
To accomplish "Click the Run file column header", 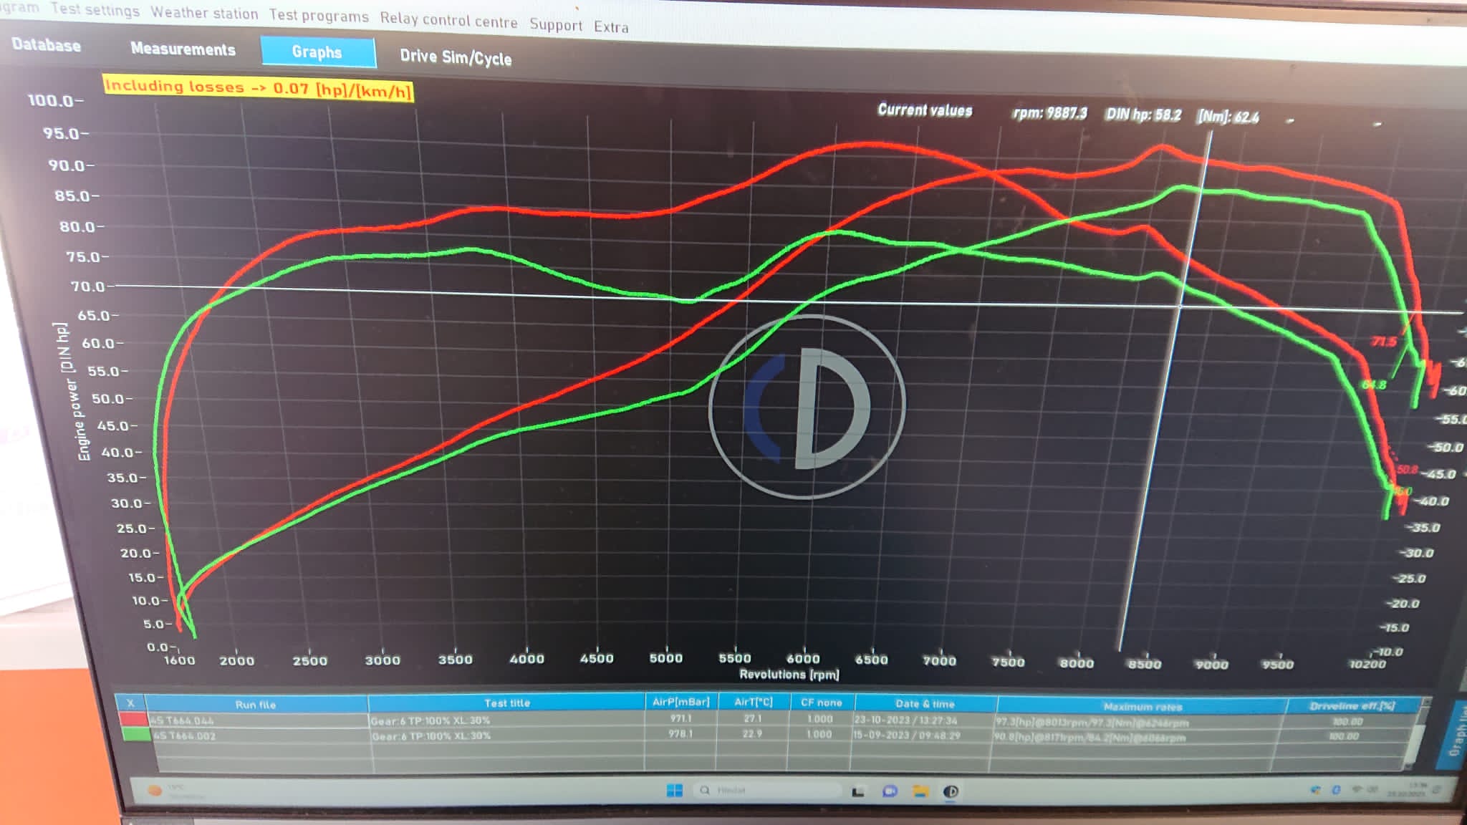I will (256, 704).
